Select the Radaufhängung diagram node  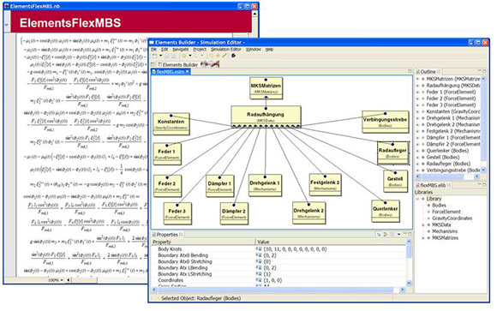click(x=266, y=117)
